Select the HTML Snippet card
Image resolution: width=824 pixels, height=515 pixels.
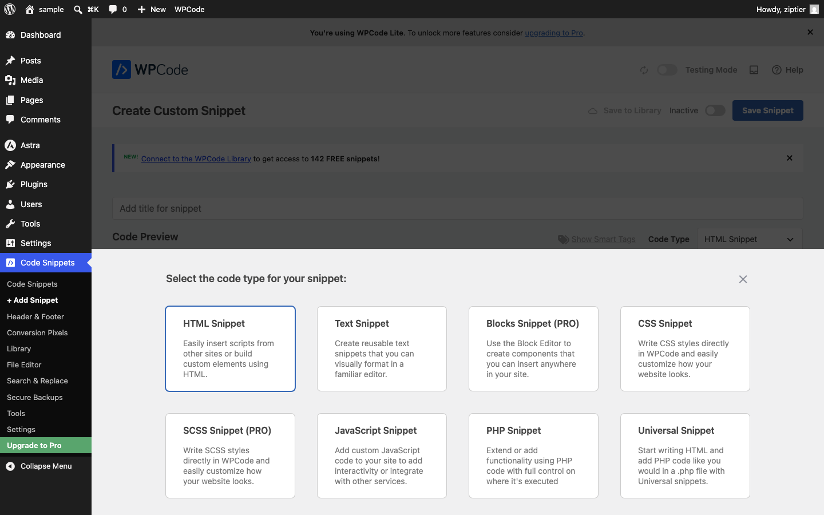coord(230,348)
